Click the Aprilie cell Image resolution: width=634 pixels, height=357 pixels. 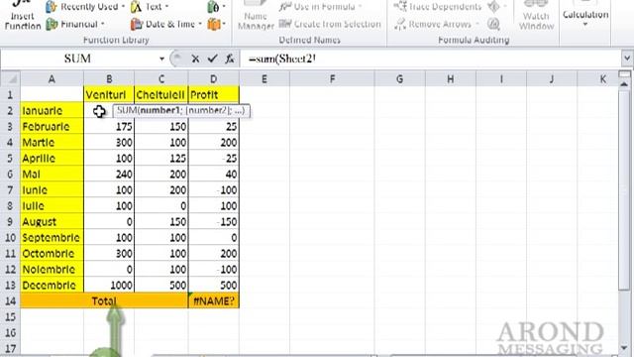tap(52, 159)
